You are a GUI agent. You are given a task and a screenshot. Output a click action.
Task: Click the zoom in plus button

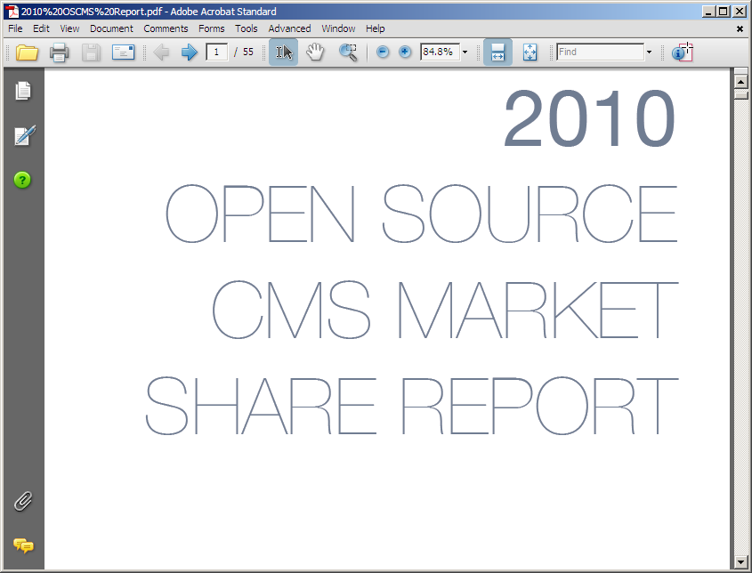coord(405,52)
